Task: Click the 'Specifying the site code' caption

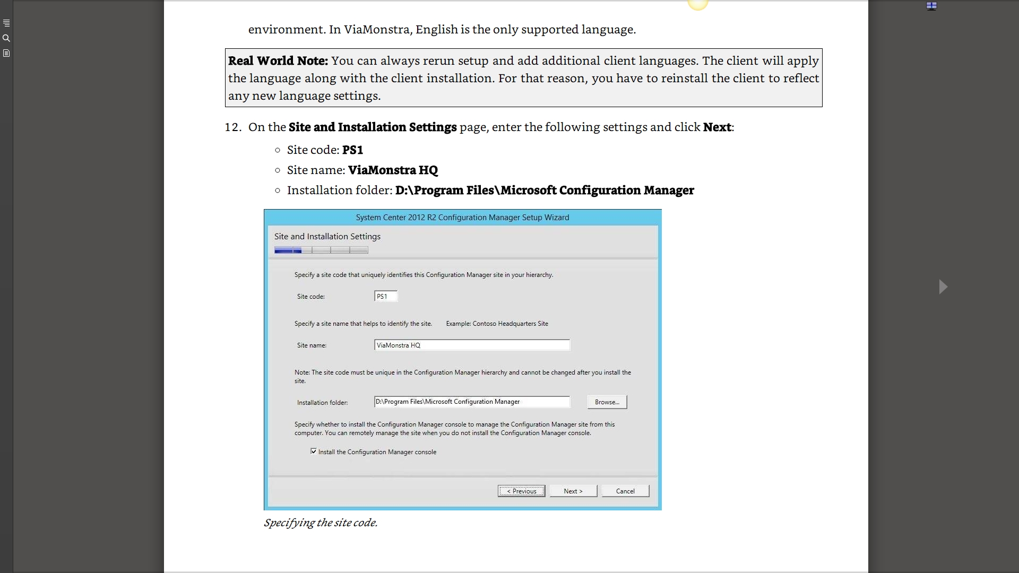Action: click(321, 523)
